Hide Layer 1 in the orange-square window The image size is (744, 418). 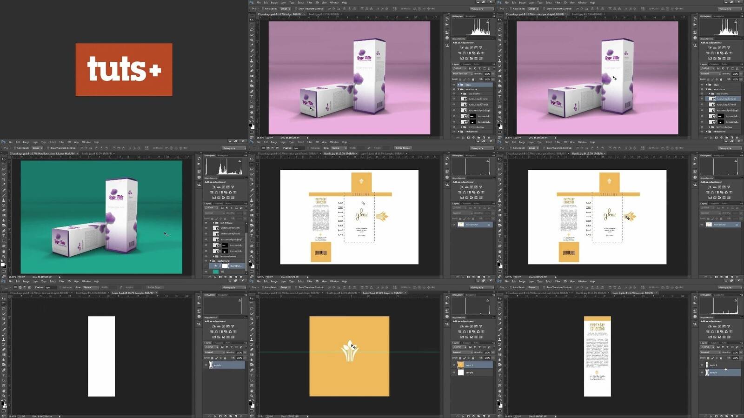coord(454,365)
